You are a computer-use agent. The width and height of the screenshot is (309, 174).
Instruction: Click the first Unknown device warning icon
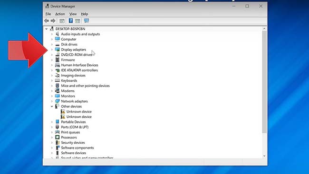click(x=63, y=111)
